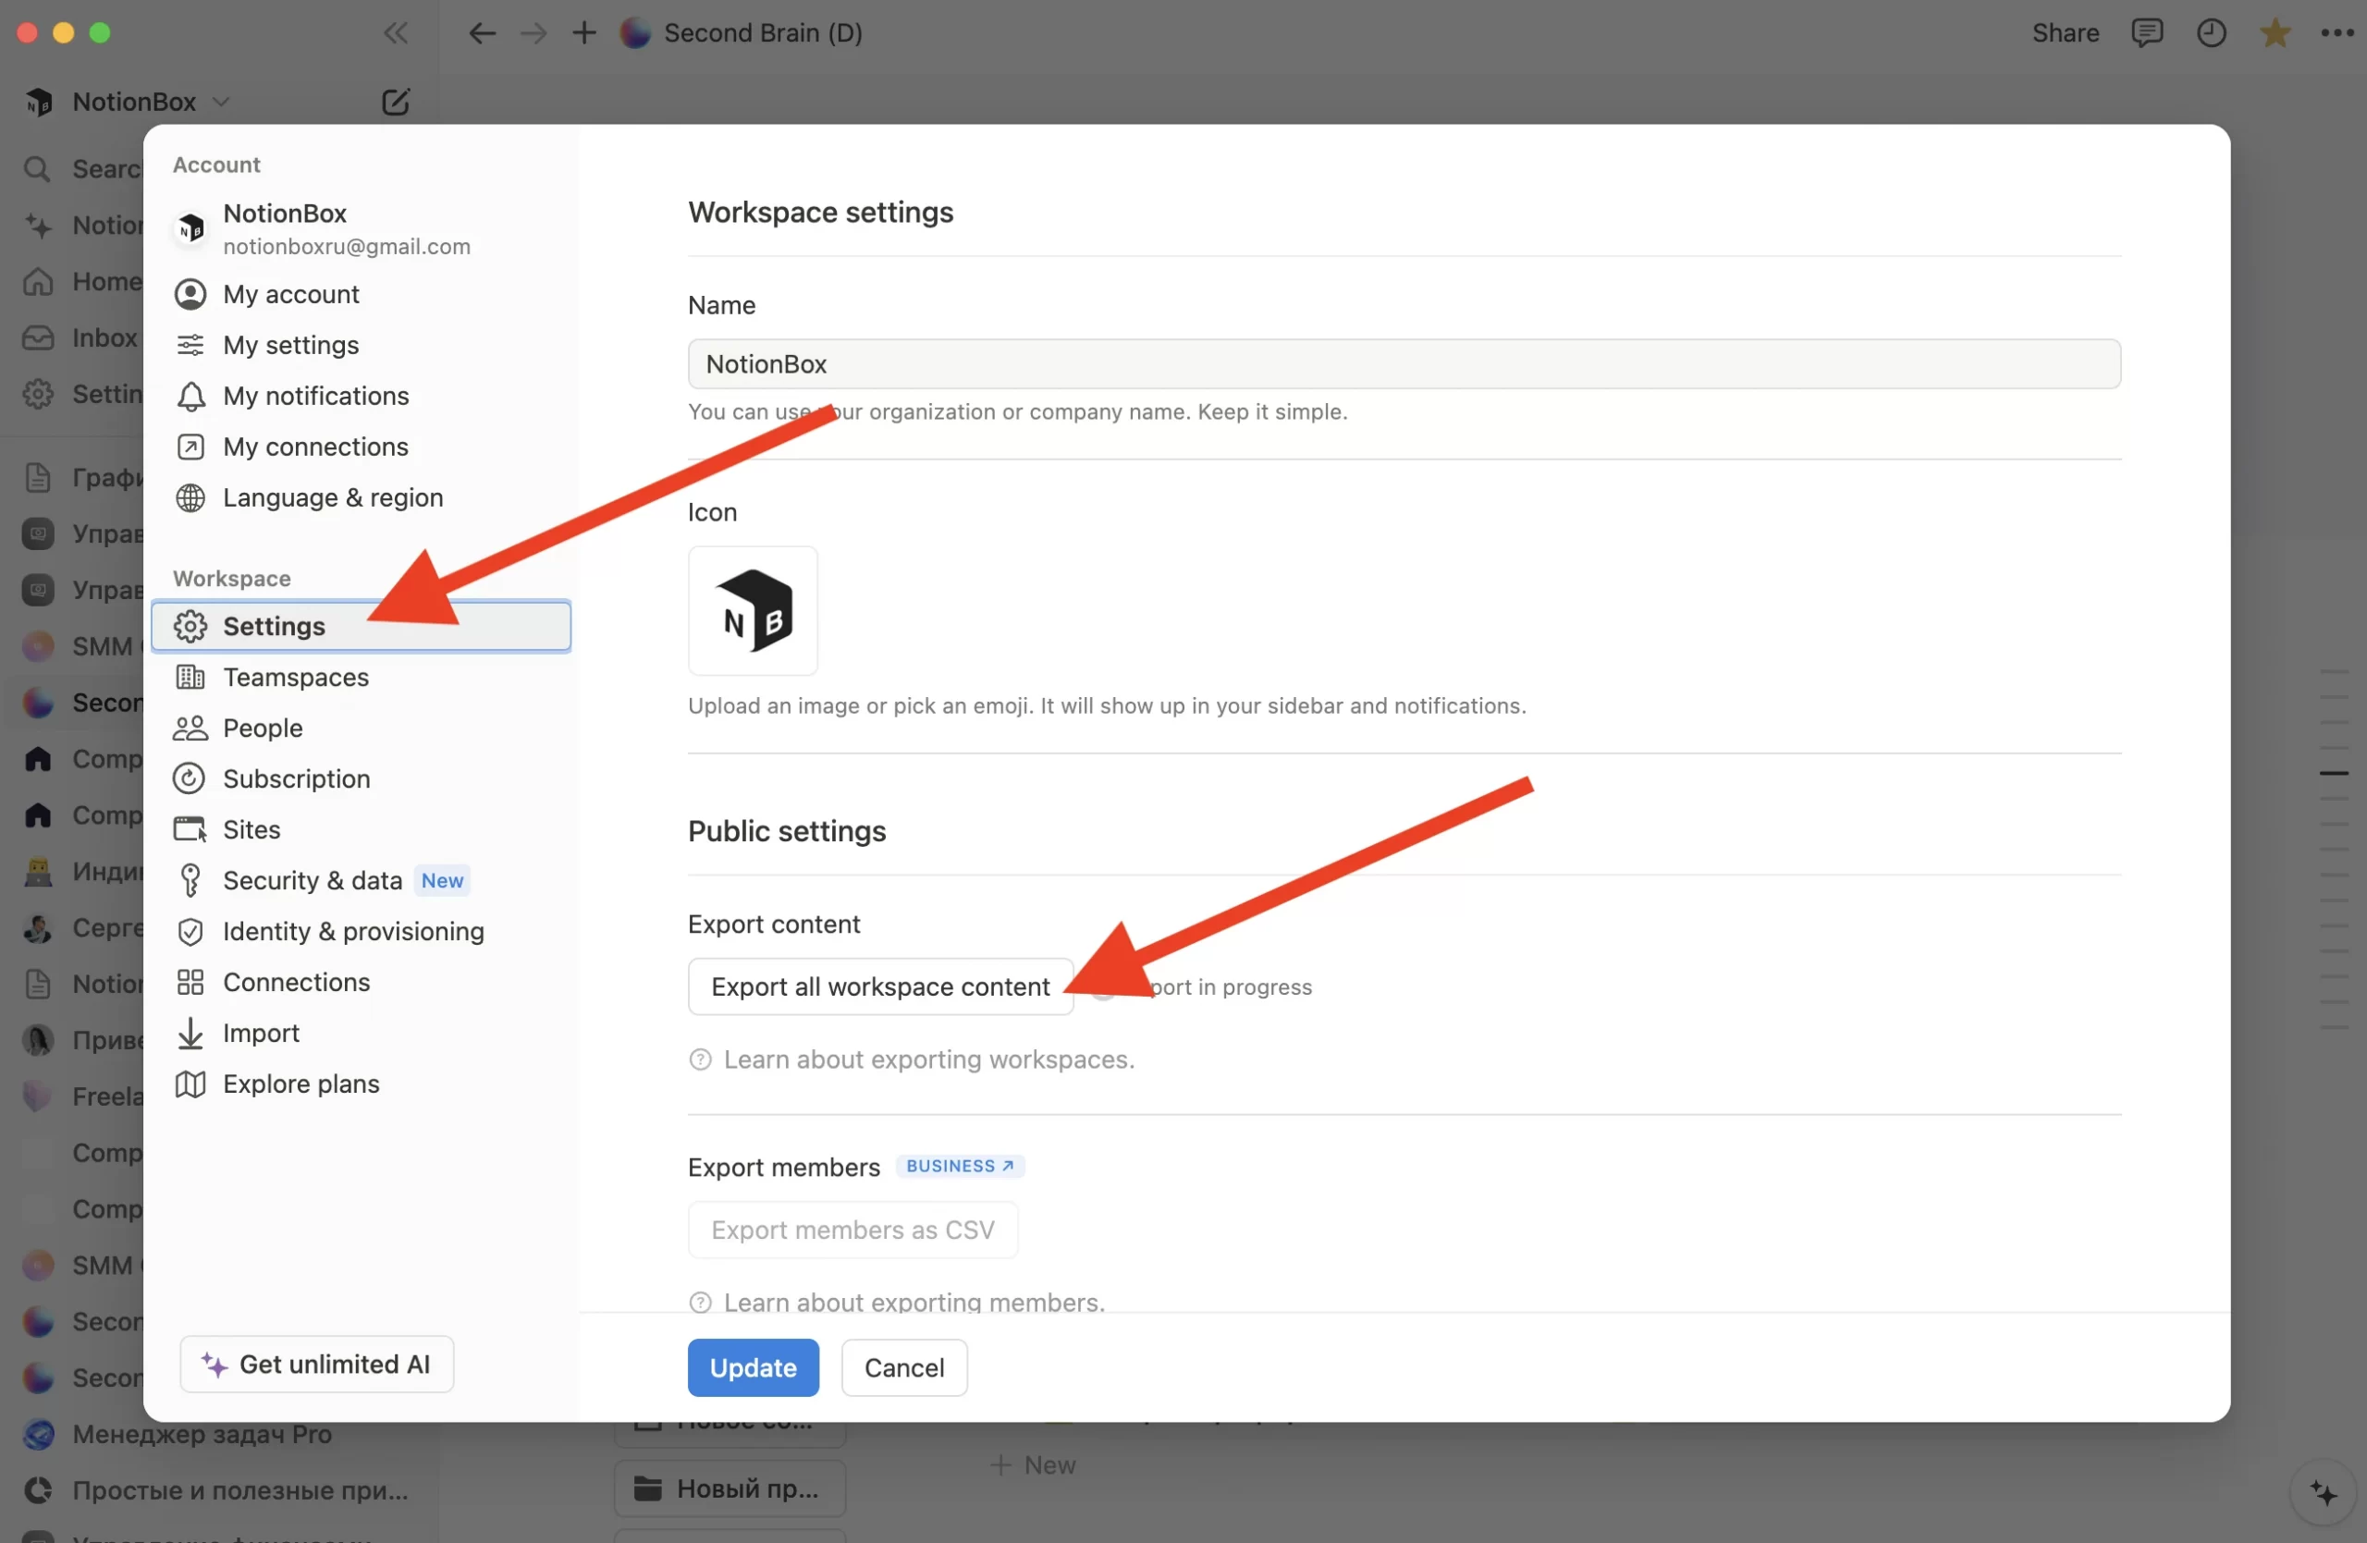Edit the workspace Name field
This screenshot has height=1543, width=2367.
tap(1404, 364)
